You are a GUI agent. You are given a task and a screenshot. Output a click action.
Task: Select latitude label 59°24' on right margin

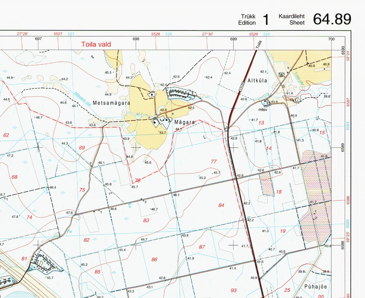(x=348, y=56)
